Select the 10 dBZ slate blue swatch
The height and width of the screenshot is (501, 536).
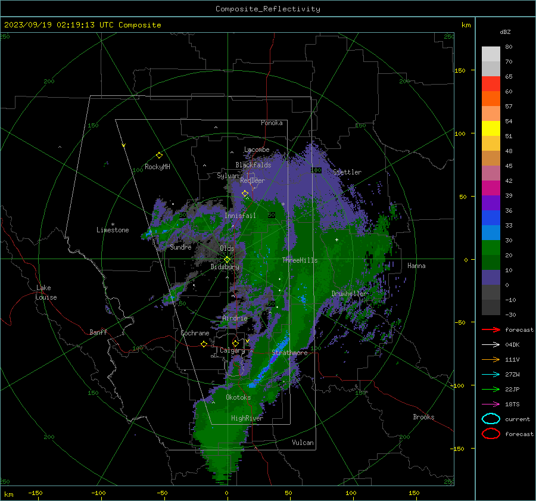[x=491, y=277]
